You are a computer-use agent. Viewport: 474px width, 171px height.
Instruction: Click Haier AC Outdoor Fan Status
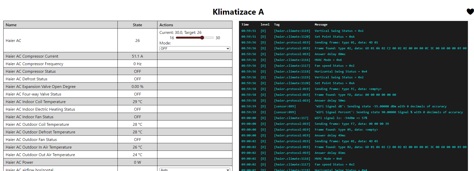31,139
